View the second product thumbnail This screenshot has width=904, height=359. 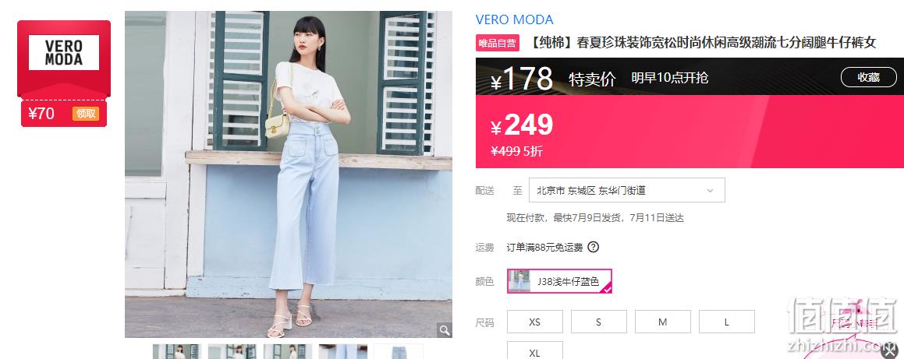pos(232,351)
